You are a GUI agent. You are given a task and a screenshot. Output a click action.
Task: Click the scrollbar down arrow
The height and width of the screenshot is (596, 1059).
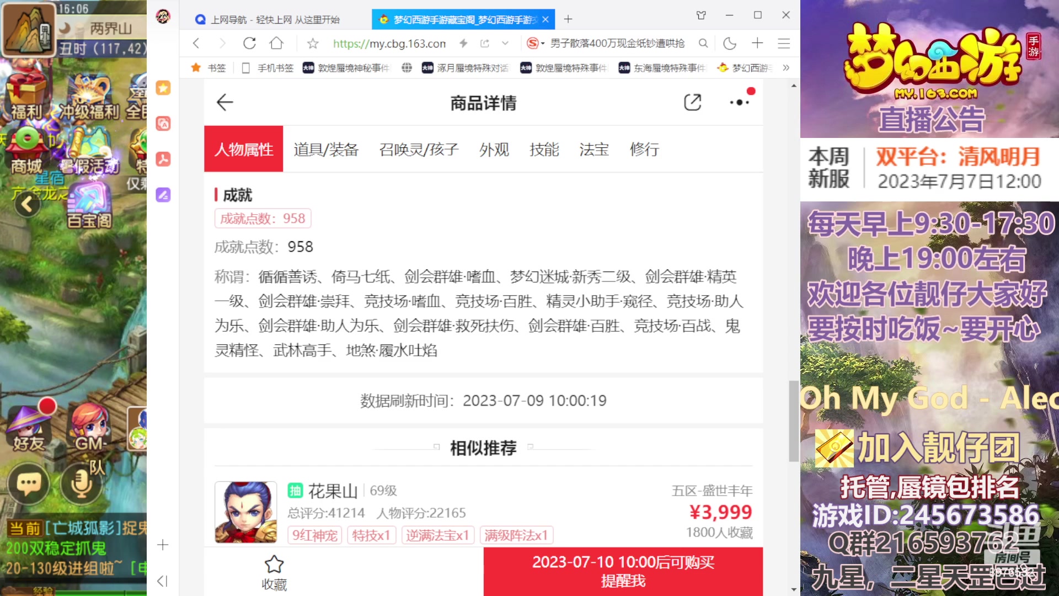[x=794, y=589]
